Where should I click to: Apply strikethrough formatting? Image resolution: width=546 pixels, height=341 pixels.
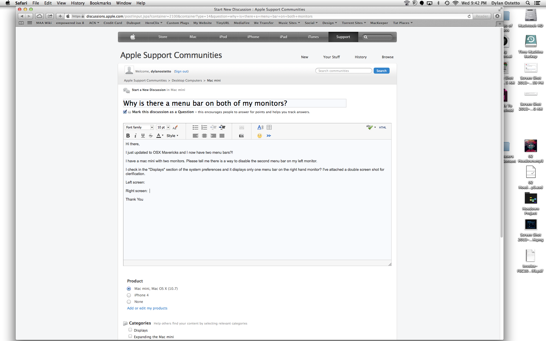point(151,136)
